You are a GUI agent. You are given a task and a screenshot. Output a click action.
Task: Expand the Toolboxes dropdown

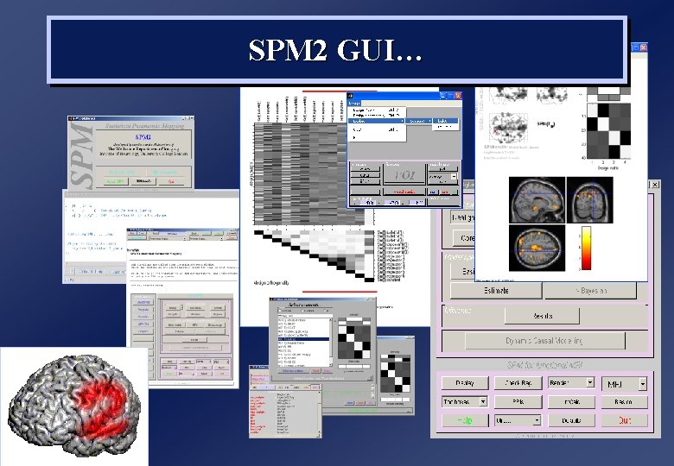coord(465,401)
